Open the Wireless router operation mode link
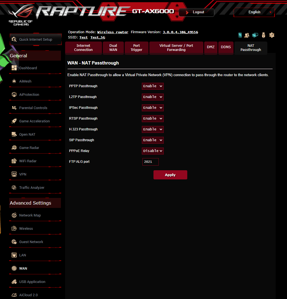 tap(112, 32)
